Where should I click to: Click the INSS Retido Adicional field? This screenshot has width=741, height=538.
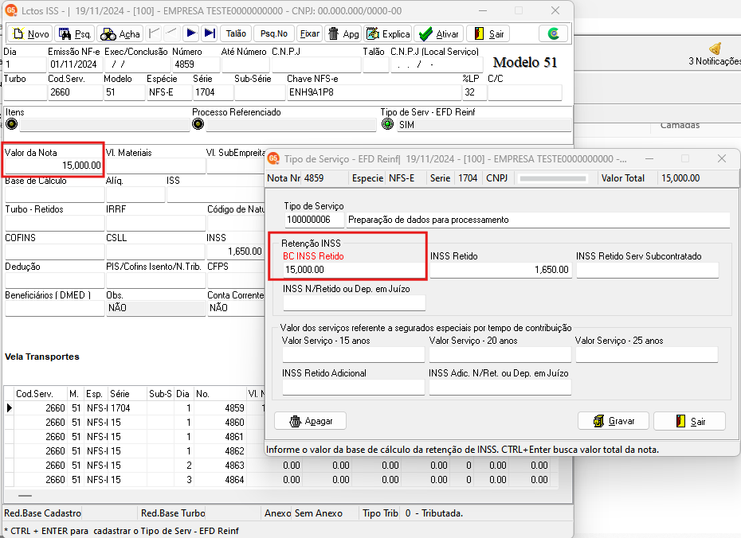[x=354, y=387]
